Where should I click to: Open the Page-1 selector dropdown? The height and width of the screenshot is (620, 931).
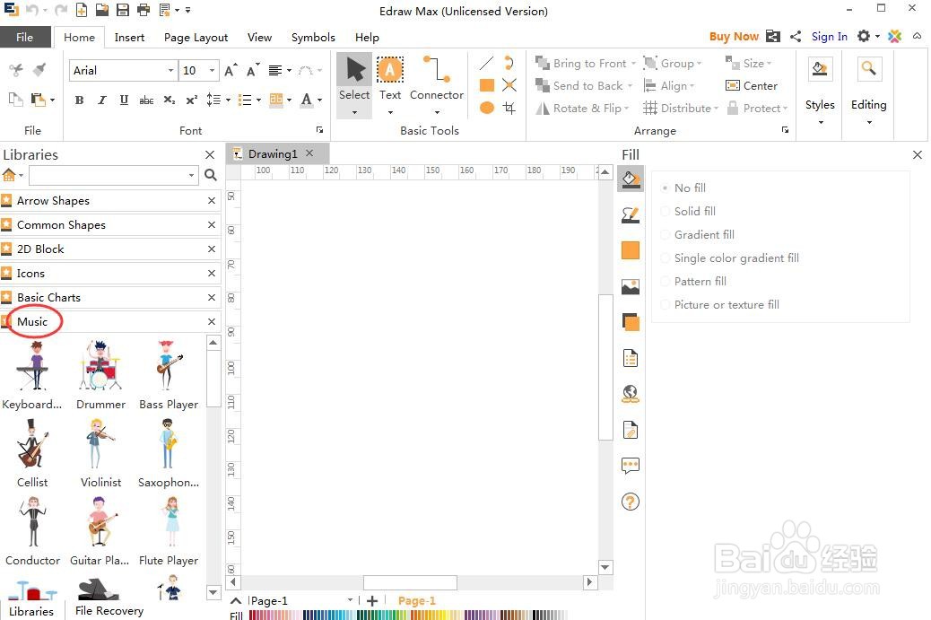(x=350, y=599)
